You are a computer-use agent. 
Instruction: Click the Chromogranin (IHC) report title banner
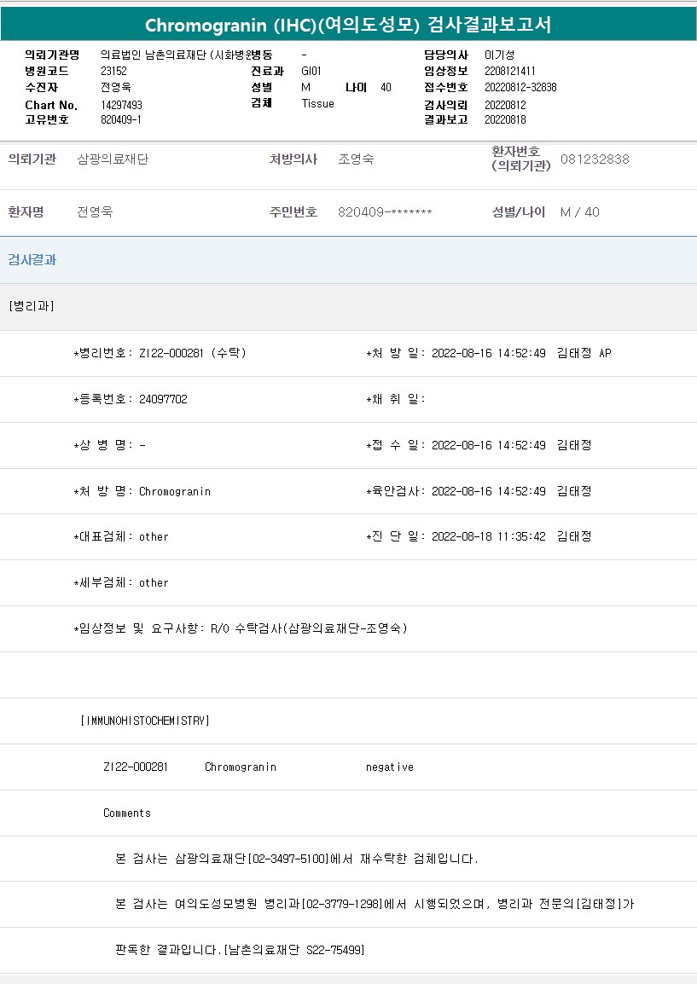(x=348, y=25)
